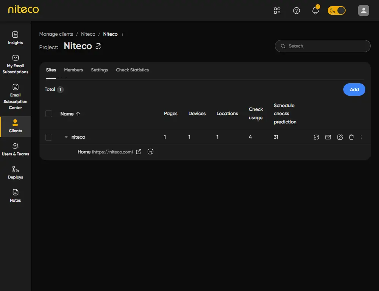The image size is (379, 291).
Task: Open Notes section
Action: (x=15, y=196)
